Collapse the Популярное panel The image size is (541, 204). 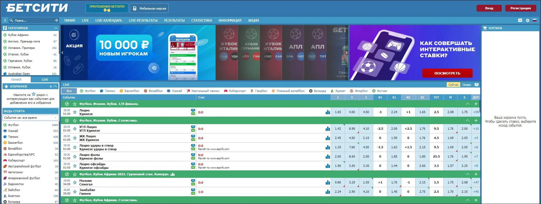tap(56, 28)
